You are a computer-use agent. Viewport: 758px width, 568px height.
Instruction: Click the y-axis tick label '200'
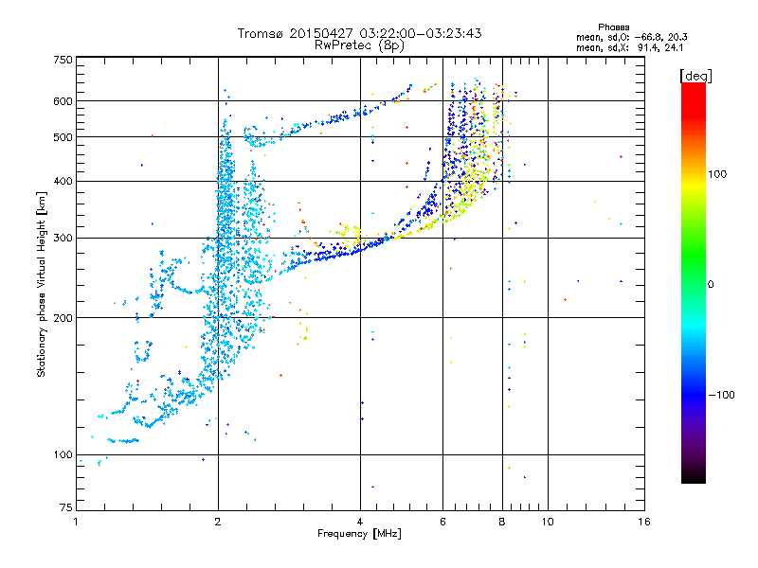pyautogui.click(x=63, y=318)
